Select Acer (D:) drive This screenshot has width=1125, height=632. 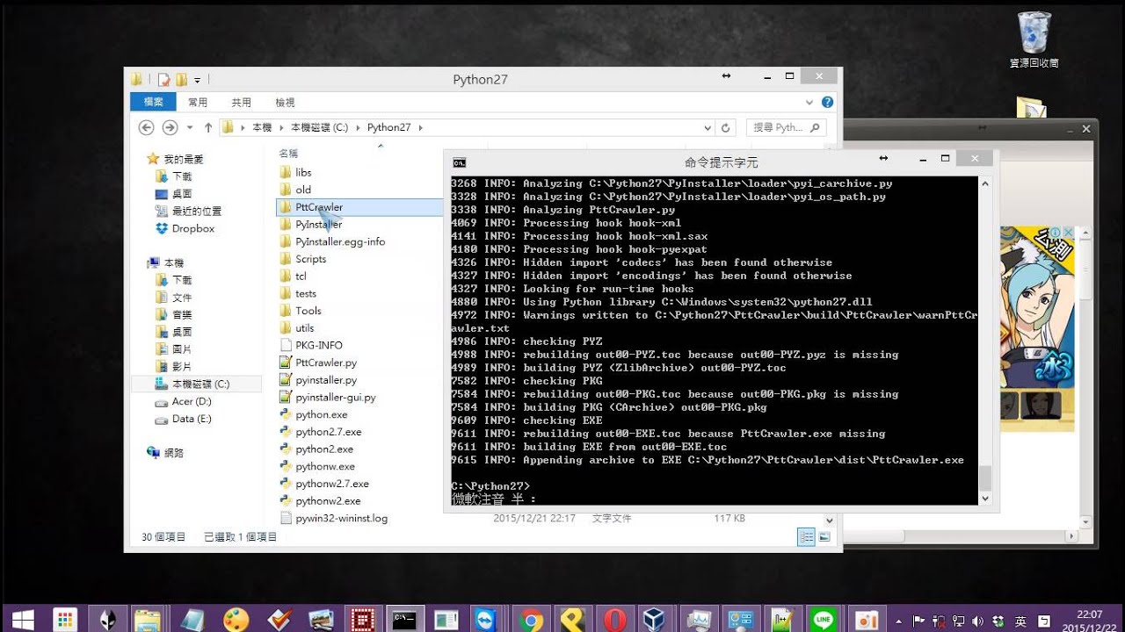[184, 401]
